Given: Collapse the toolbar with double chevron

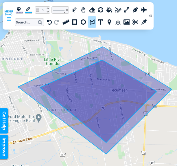Looking at the screenshot, I should tap(150, 16).
